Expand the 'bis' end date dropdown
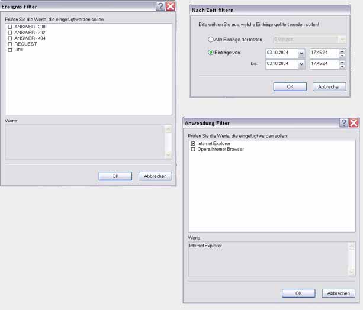This screenshot has height=310, width=363. click(301, 64)
